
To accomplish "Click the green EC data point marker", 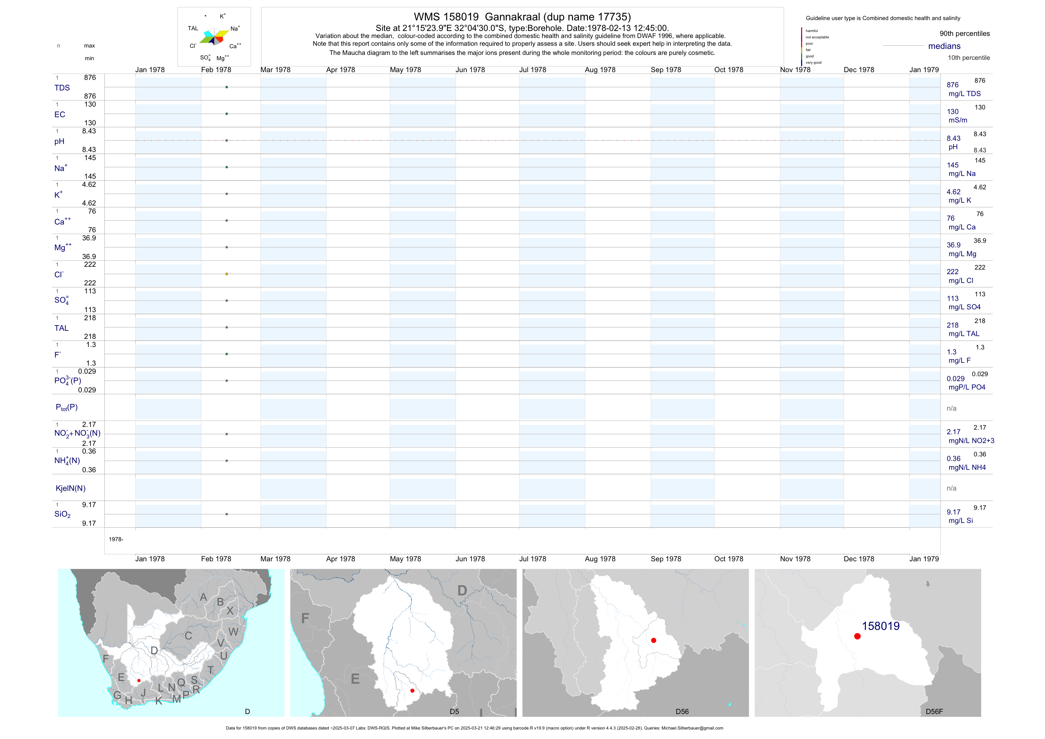I will coord(227,114).
